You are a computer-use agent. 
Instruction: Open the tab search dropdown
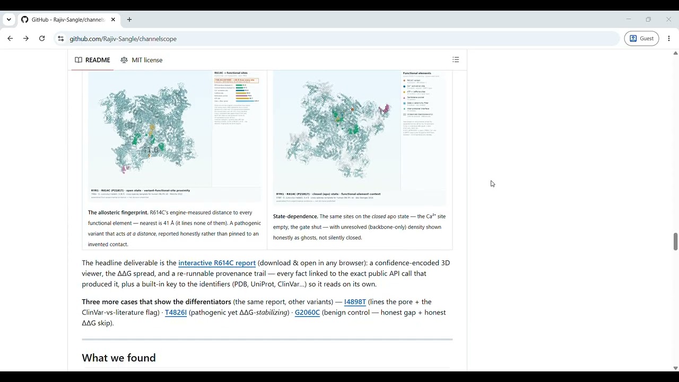[x=9, y=20]
